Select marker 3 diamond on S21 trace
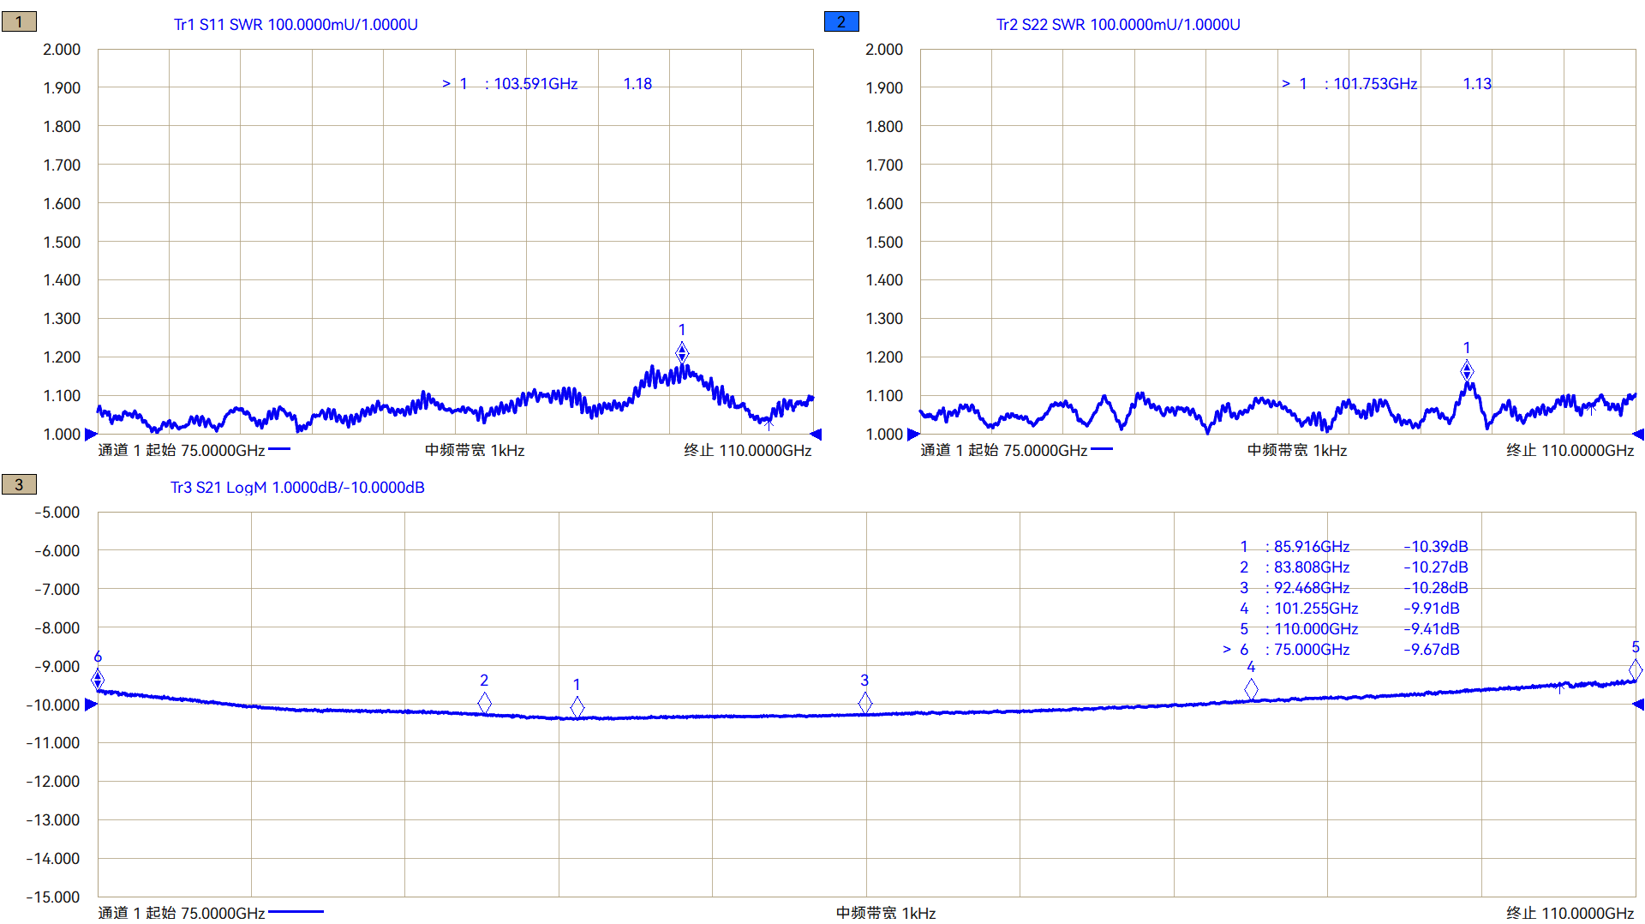Image resolution: width=1645 pixels, height=924 pixels. pyautogui.click(x=865, y=703)
